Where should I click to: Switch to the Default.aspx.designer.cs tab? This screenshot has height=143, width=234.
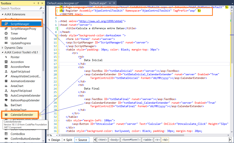pyautogui.click(x=63, y=3)
